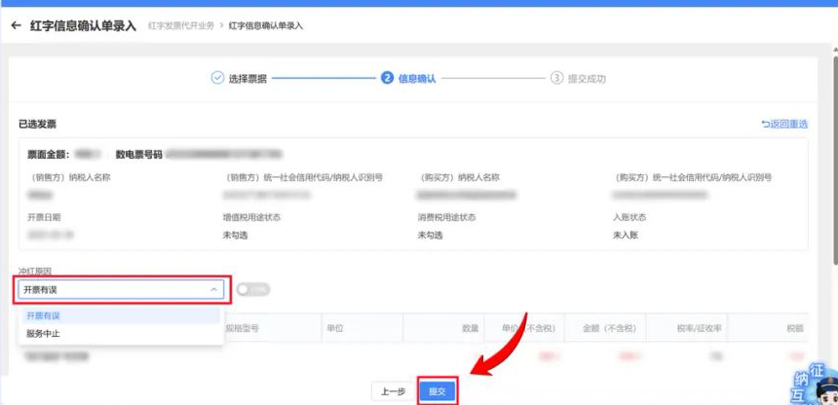Click the 开票日期 label
Viewport: 838px width, 405px height.
44,217
